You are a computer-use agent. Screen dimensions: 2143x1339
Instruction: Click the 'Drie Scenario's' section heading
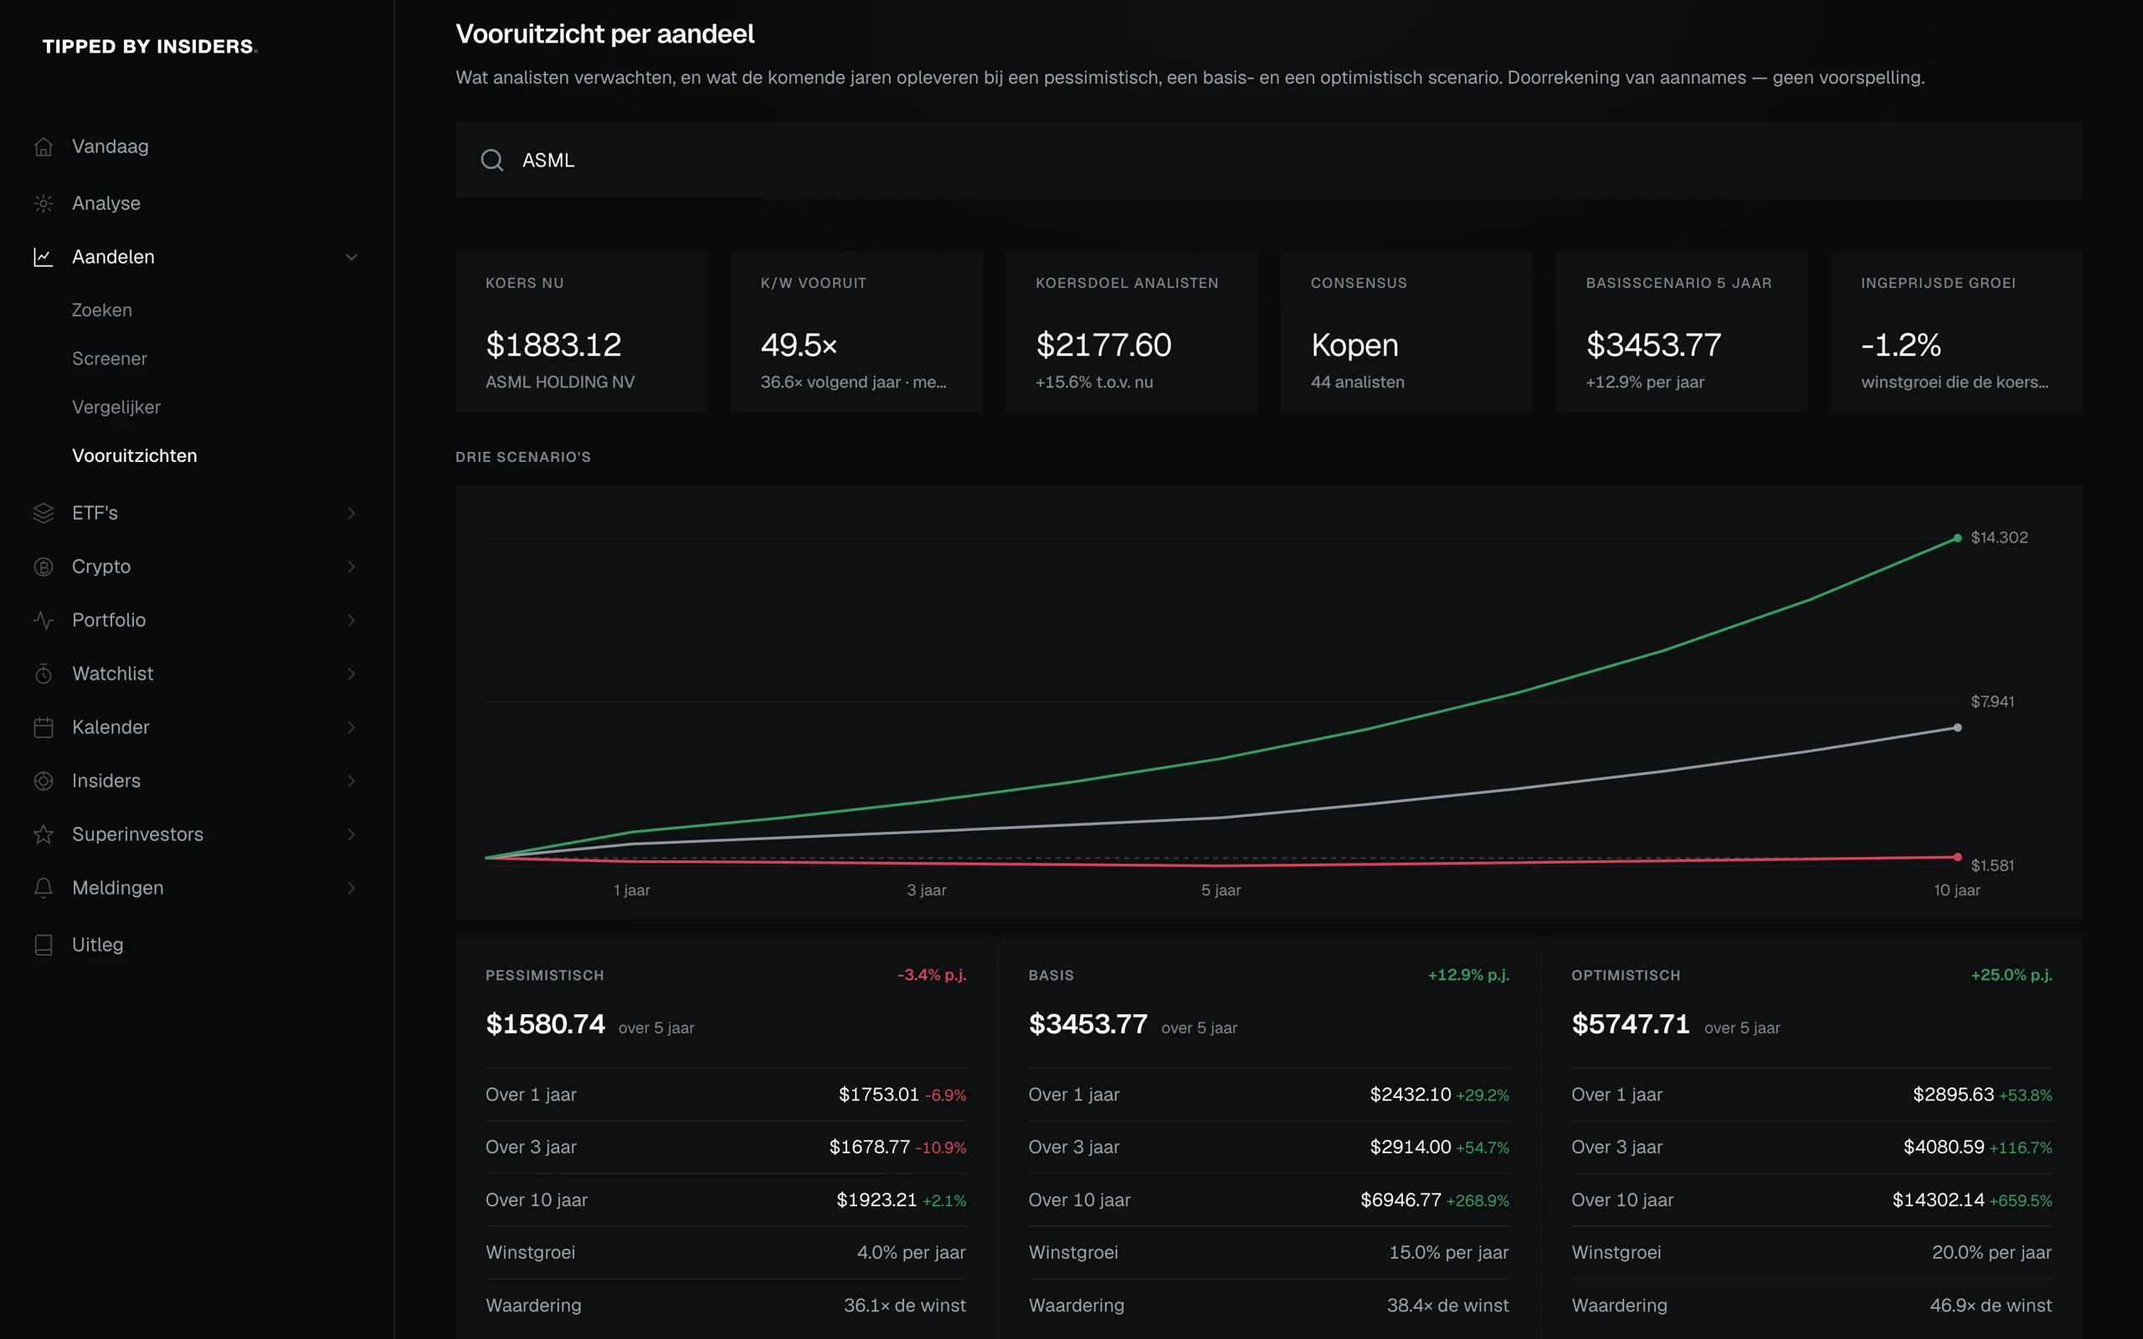[522, 457]
